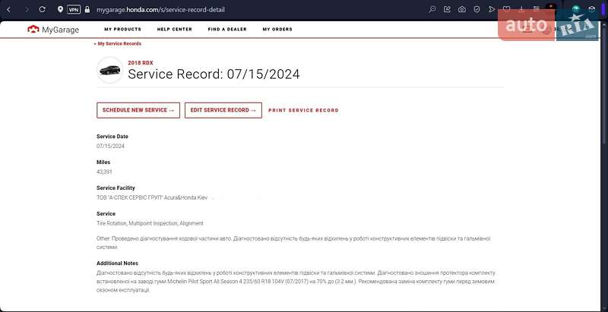Open the search magnifier in toolbar
608x312 pixels.
click(432, 10)
